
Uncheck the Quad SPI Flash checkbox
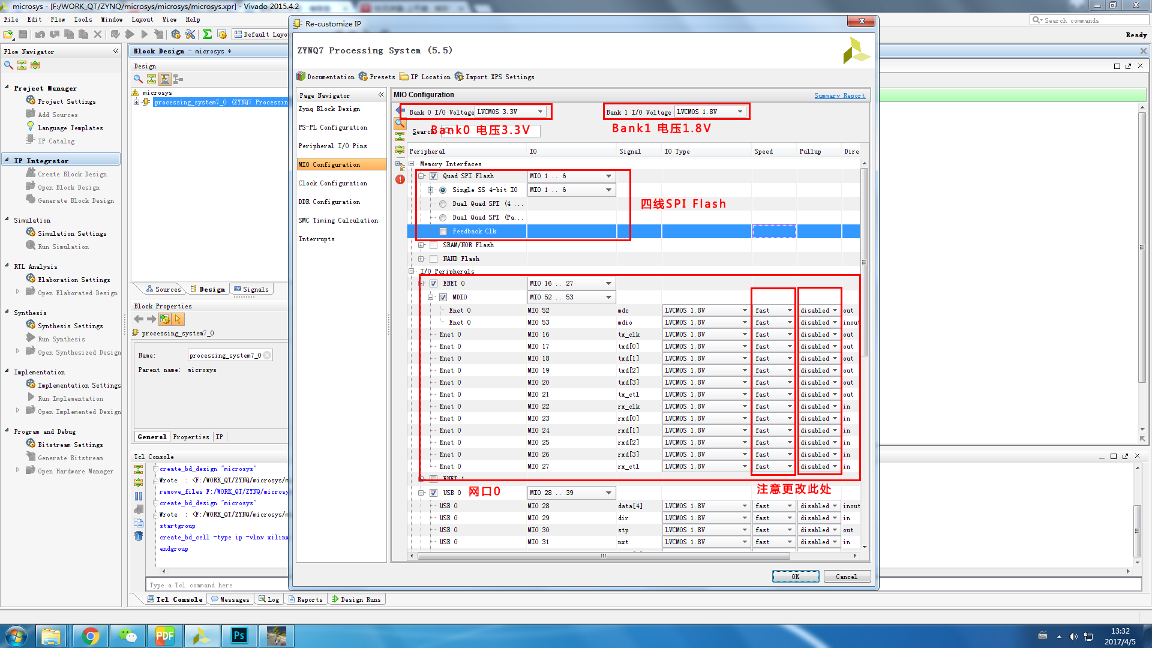pos(433,176)
